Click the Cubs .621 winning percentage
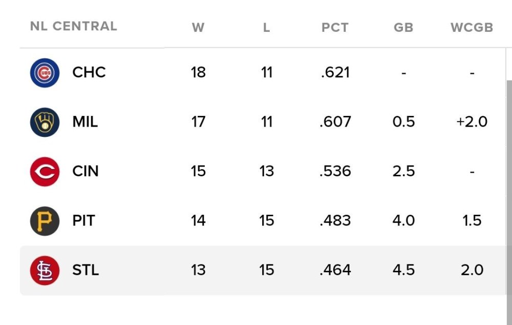 click(335, 72)
